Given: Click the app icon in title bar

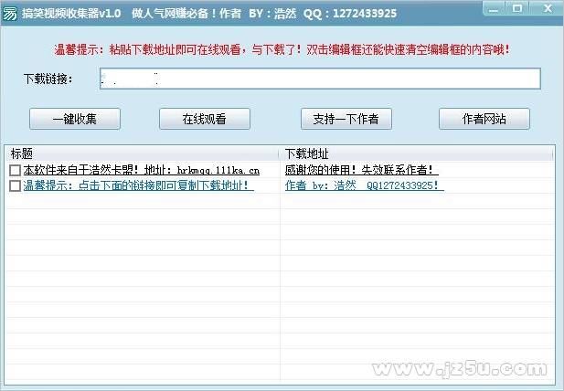Looking at the screenshot, I should 10,14.
